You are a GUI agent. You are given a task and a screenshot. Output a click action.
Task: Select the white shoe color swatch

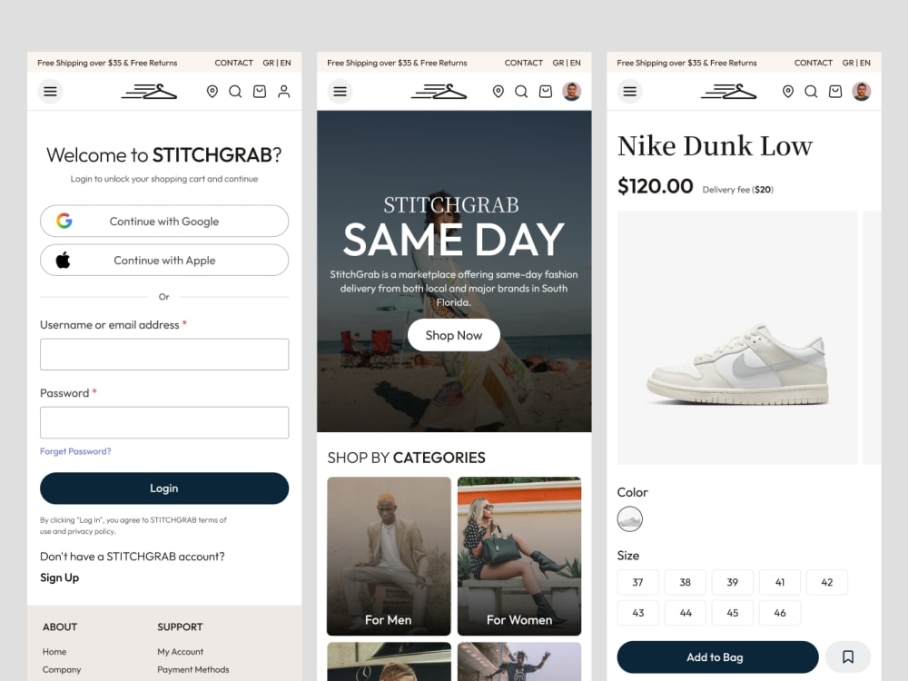click(x=629, y=518)
